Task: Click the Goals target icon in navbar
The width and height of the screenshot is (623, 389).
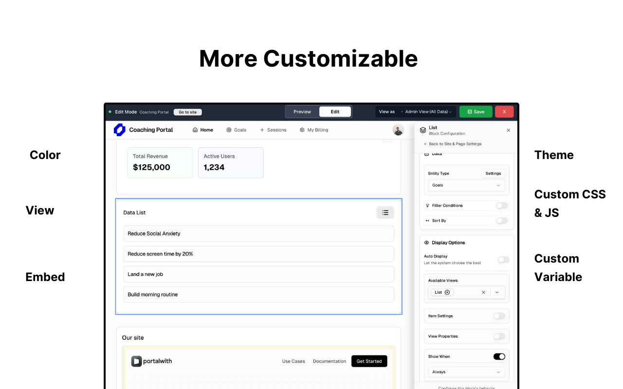Action: click(x=229, y=130)
